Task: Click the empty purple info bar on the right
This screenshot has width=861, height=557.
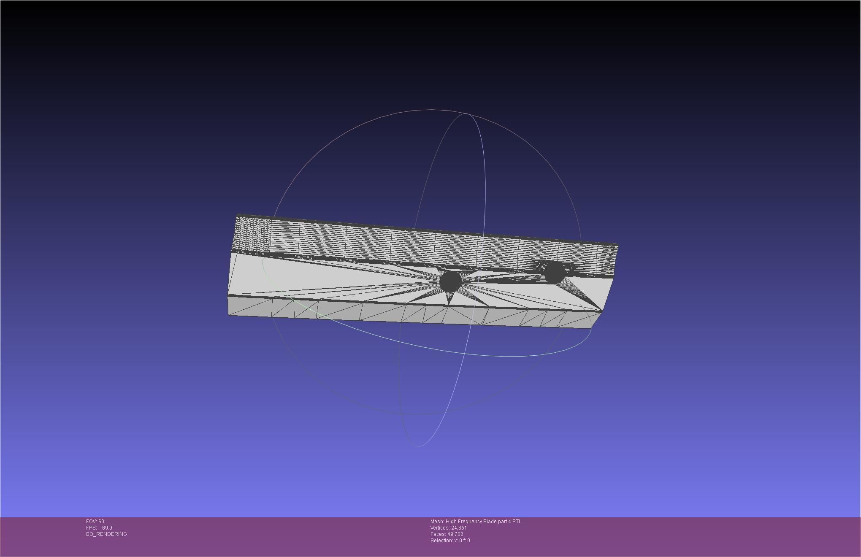Action: [x=717, y=536]
